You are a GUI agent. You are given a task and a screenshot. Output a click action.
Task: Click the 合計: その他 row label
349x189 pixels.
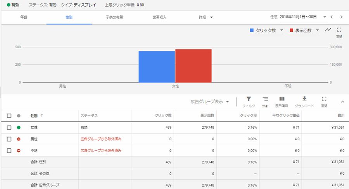(40, 174)
